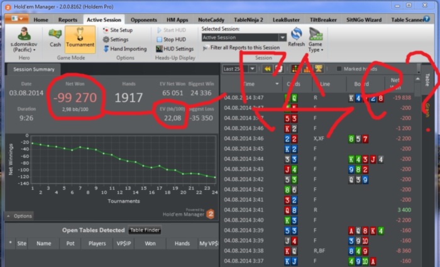Click the yellow rewind arrows icon
Screen dimensions: 440x267
[x=267, y=68]
